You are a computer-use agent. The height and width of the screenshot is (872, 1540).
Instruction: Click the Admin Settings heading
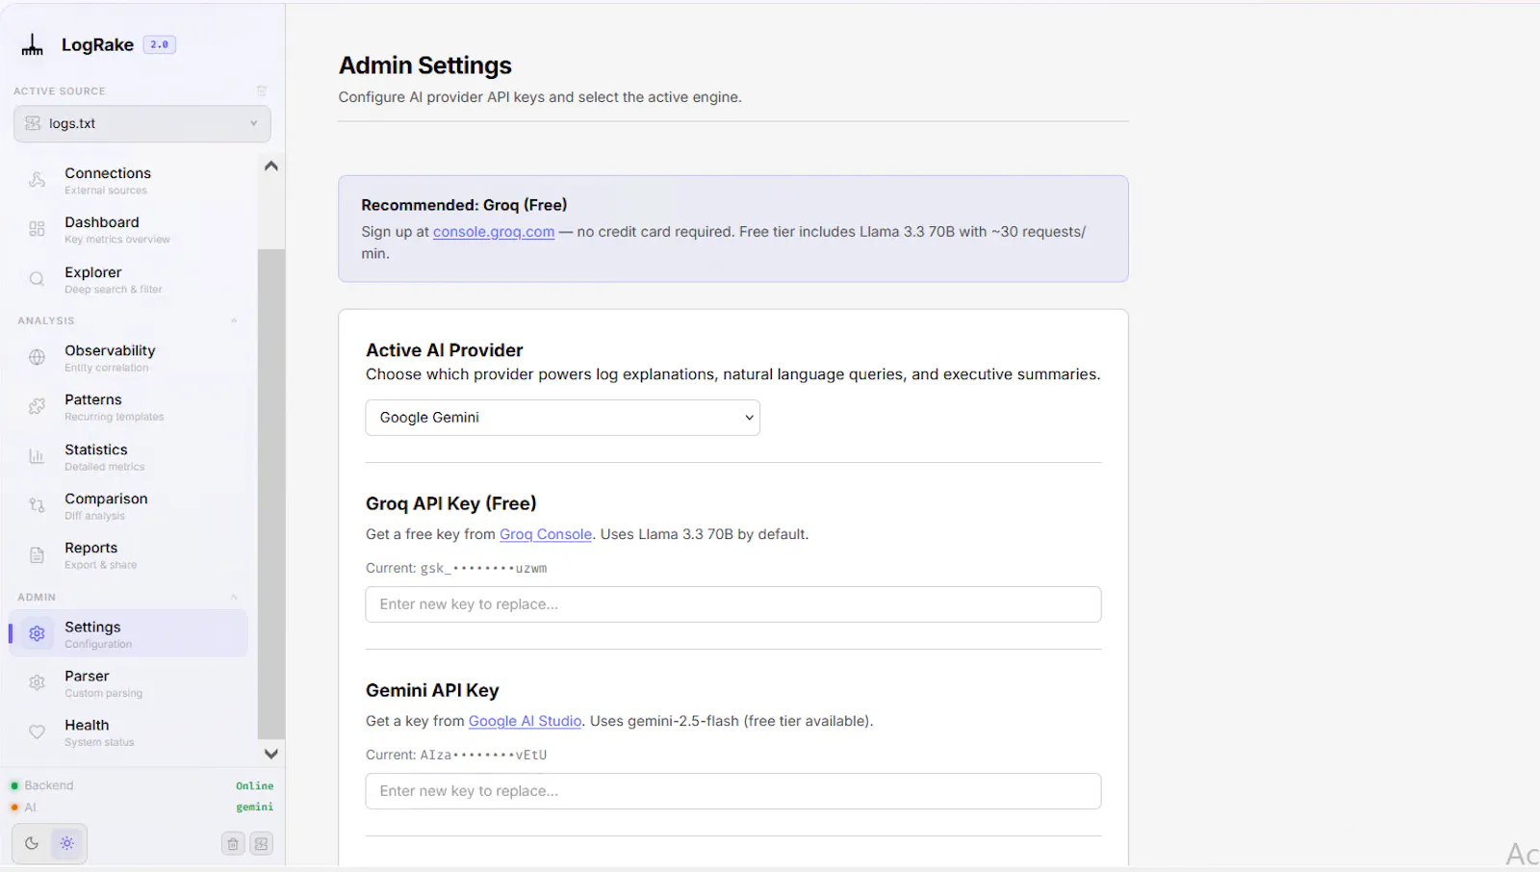(x=425, y=65)
